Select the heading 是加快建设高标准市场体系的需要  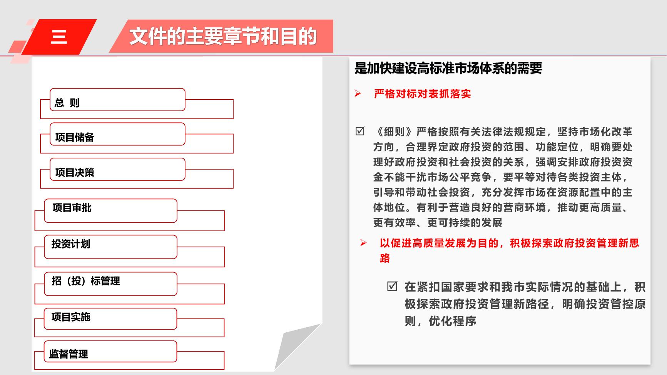click(x=448, y=68)
